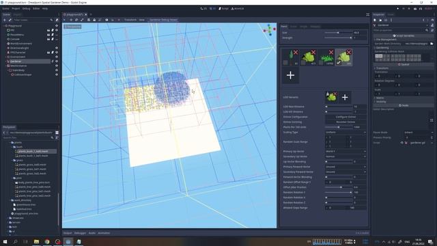Select the pine tree plant thumbnail

[x=290, y=57]
